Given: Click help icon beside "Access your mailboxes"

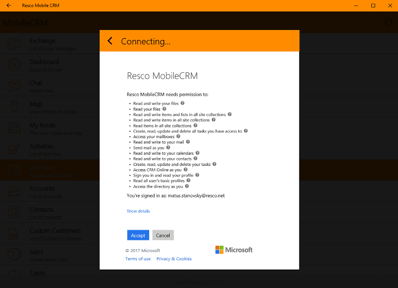Looking at the screenshot, I should coord(178,136).
